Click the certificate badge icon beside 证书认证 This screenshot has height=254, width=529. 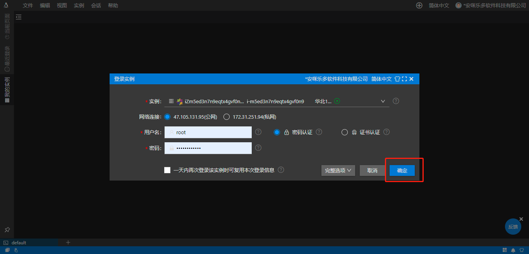pos(354,132)
